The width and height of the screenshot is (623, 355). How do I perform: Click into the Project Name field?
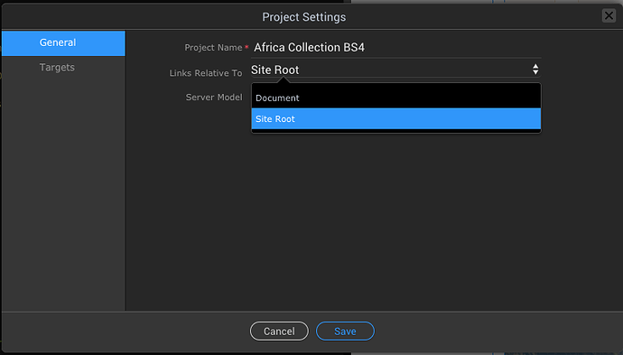coord(396,48)
